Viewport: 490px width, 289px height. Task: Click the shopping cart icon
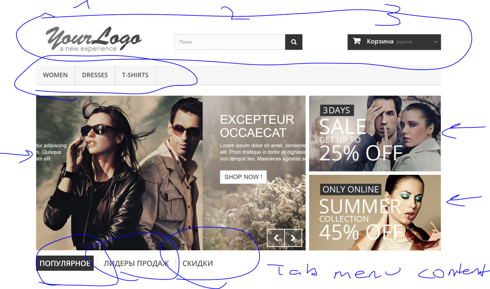coord(357,41)
